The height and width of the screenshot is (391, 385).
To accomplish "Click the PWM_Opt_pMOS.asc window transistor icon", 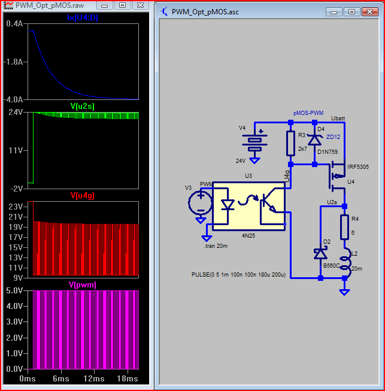I will [165, 11].
